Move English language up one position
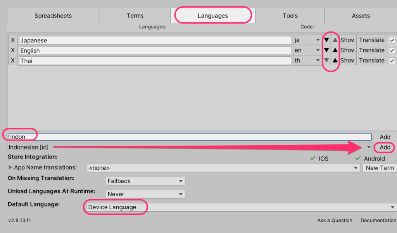The width and height of the screenshot is (397, 233). 335,50
